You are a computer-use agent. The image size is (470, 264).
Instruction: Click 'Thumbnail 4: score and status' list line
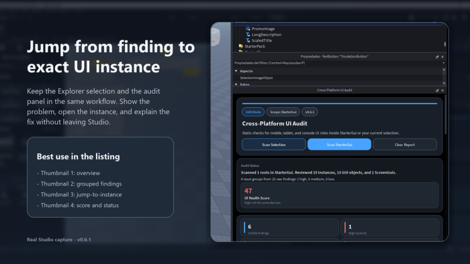click(x=78, y=206)
